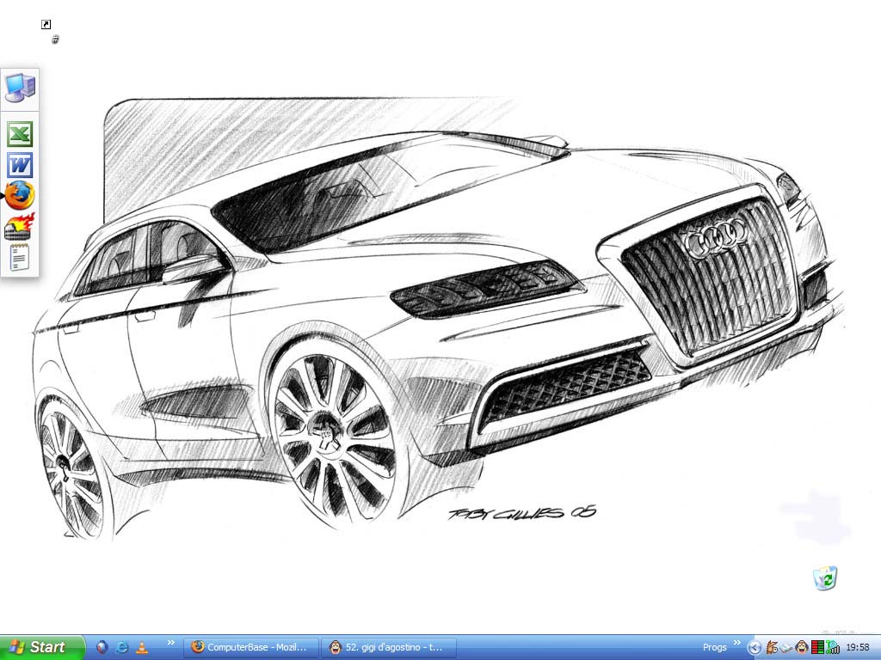Launch Internet Explorer from Quick Launch
881x660 pixels.
pos(122,647)
